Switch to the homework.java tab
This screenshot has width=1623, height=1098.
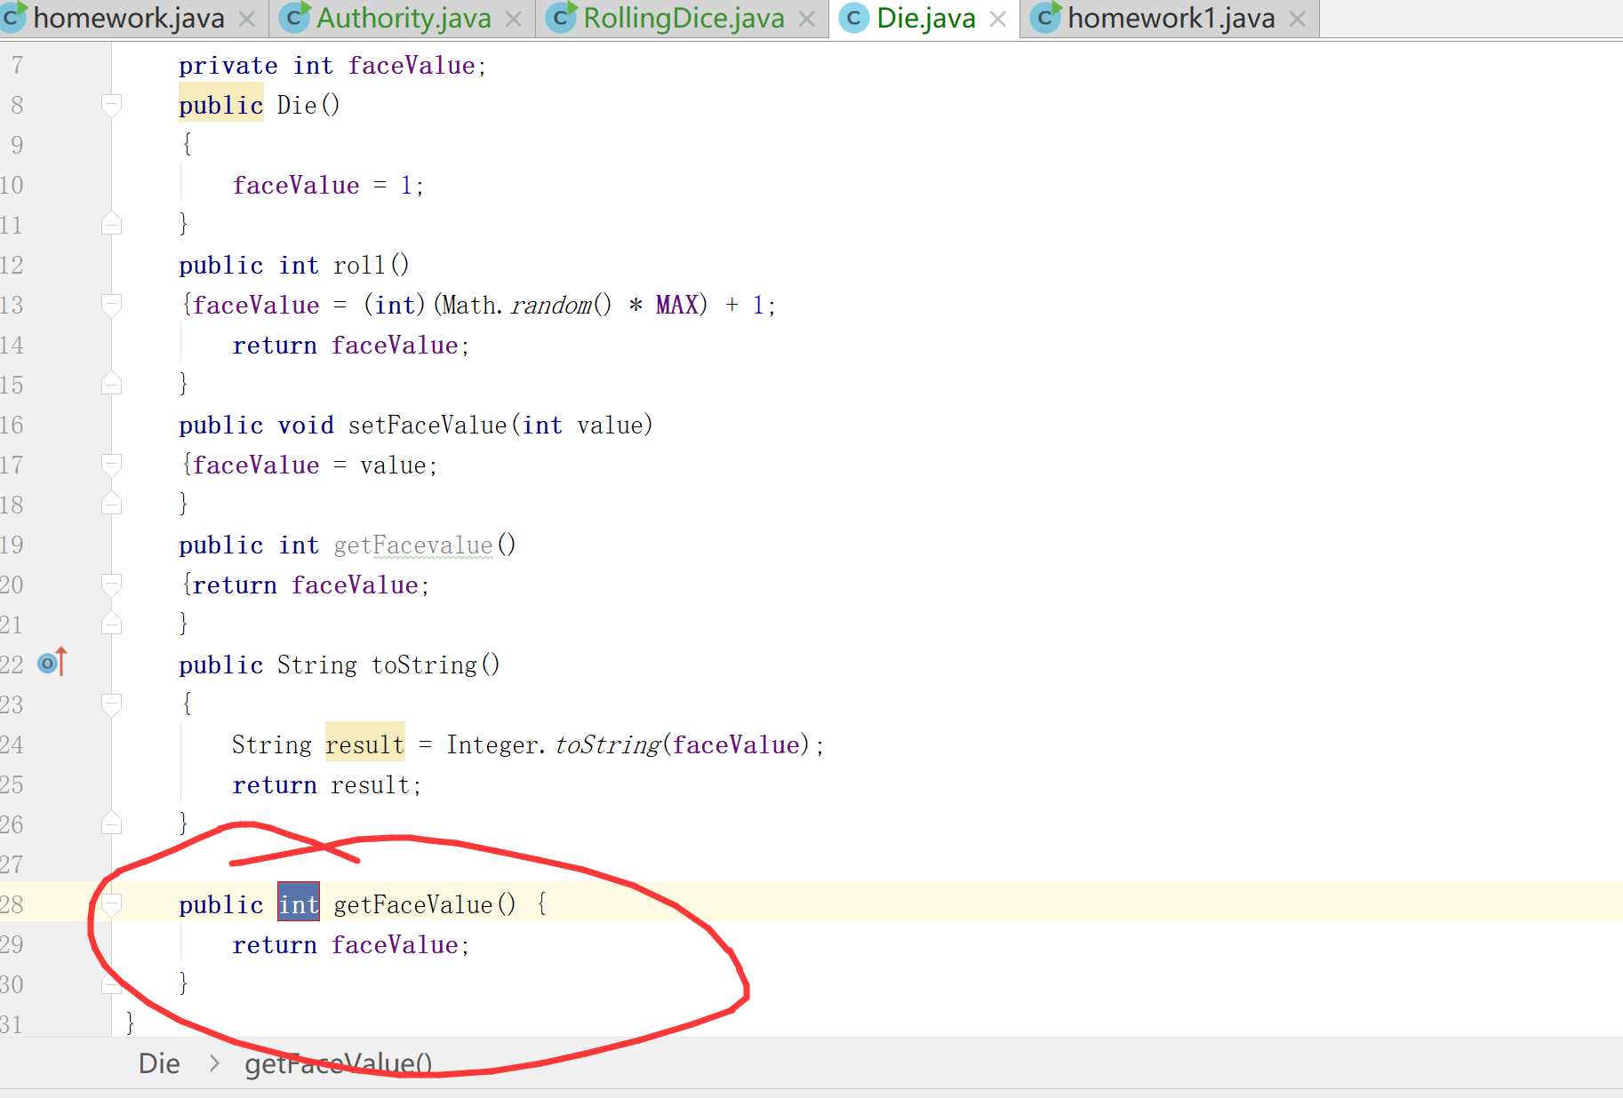[x=129, y=18]
